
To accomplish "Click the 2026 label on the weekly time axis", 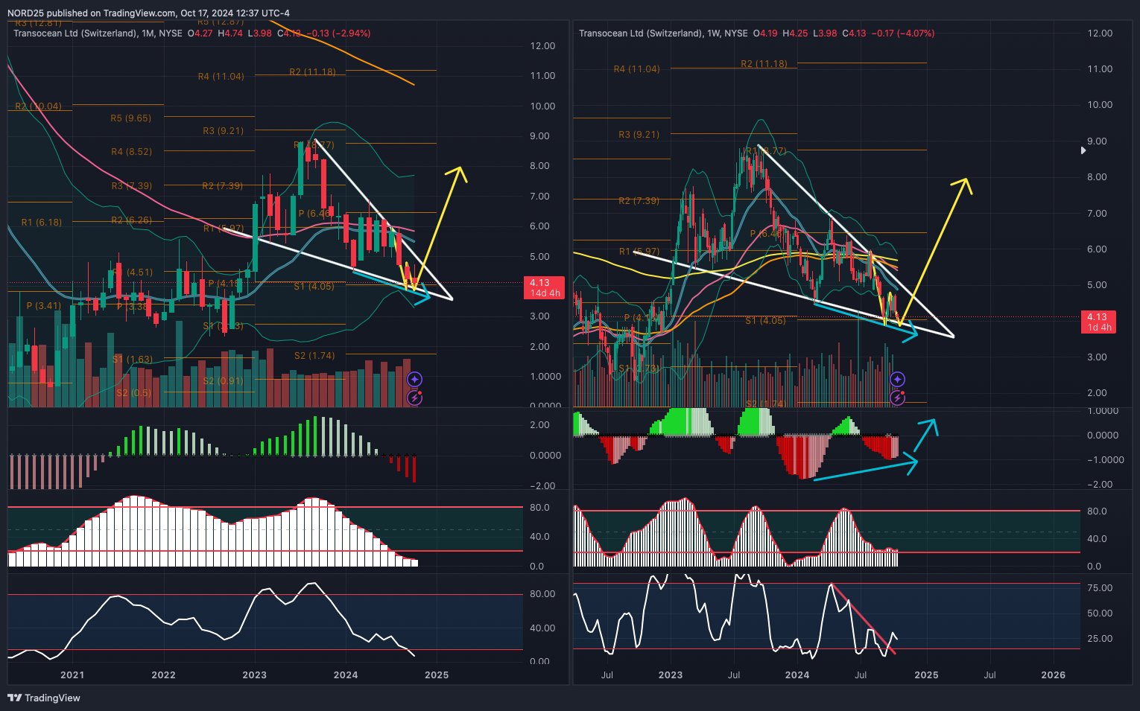I will pos(1053,675).
